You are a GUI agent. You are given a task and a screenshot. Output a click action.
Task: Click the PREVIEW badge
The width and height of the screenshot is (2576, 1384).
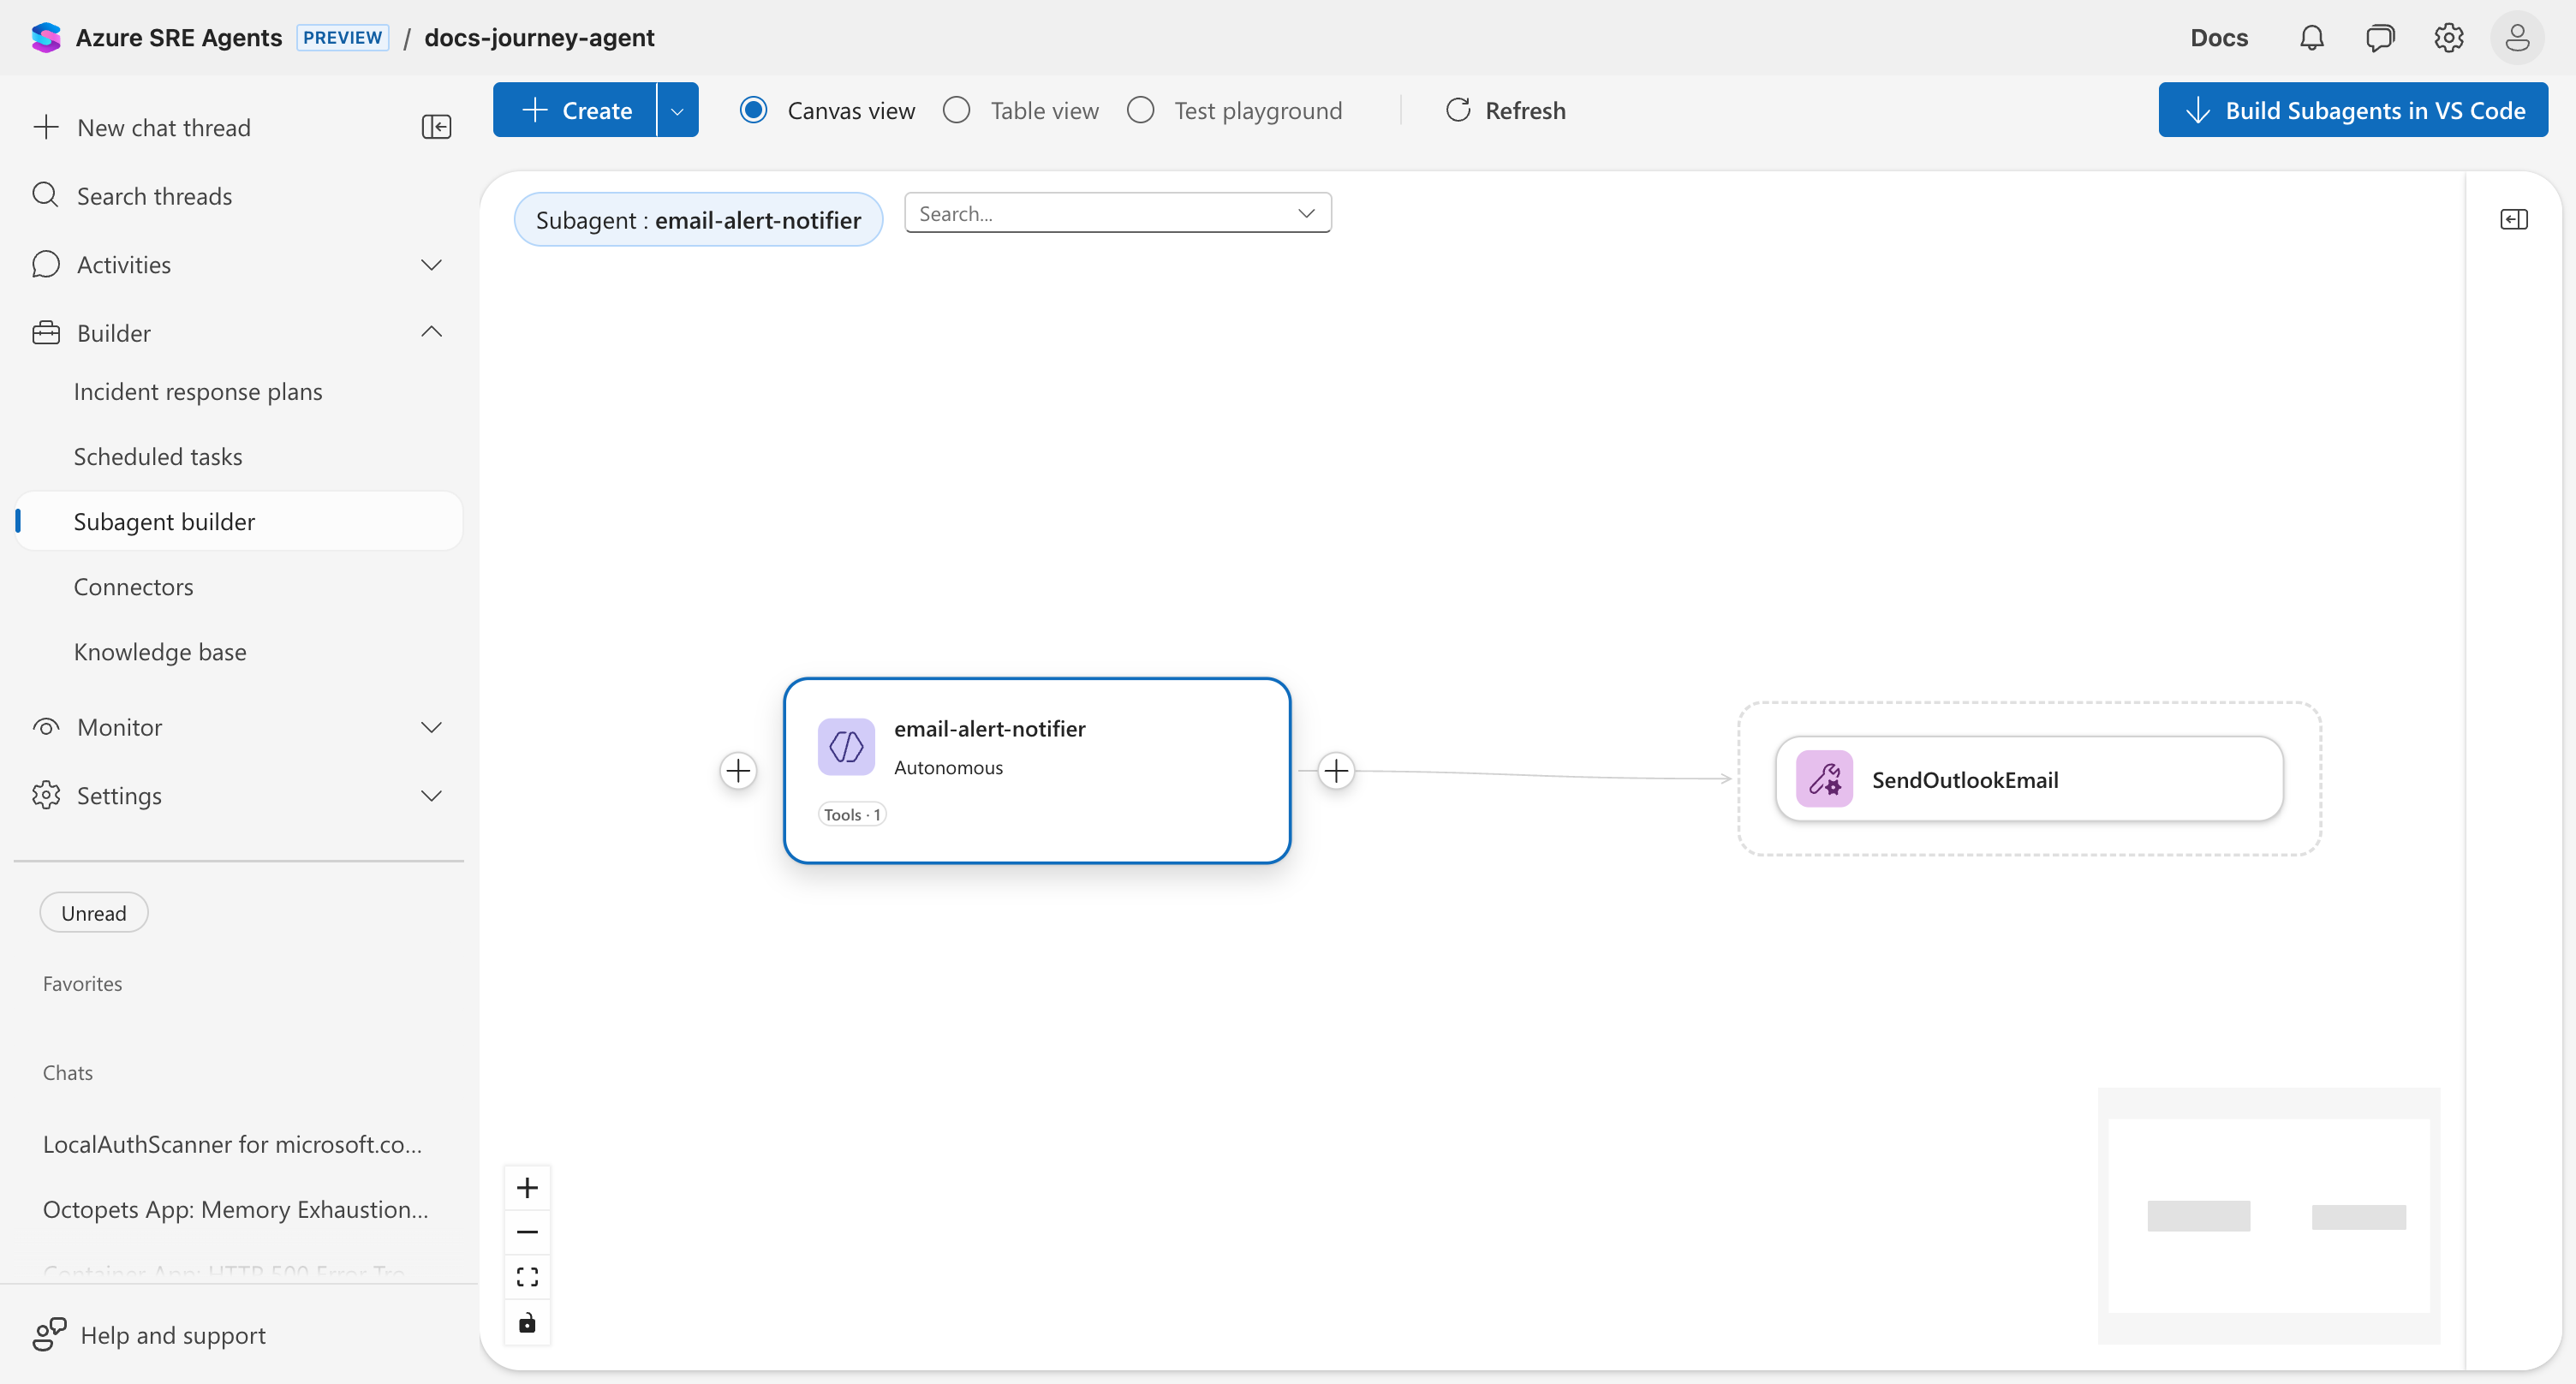(x=342, y=38)
